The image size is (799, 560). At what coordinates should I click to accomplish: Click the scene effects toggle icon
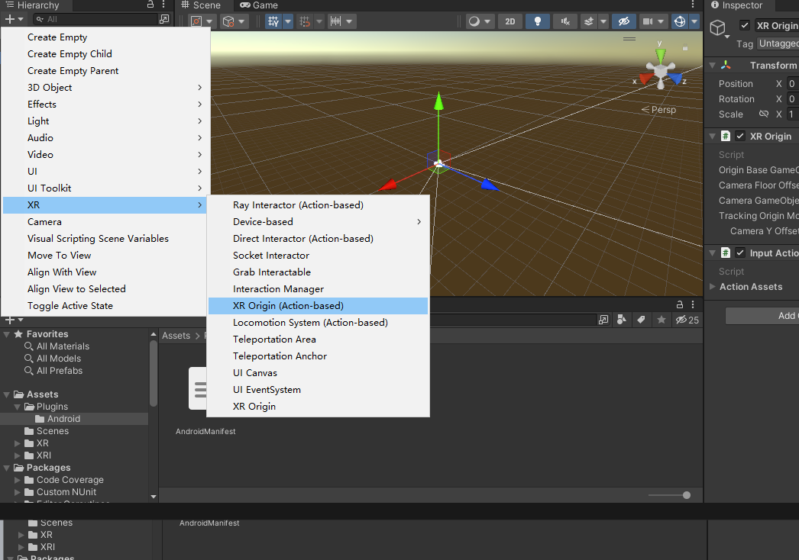coord(588,21)
